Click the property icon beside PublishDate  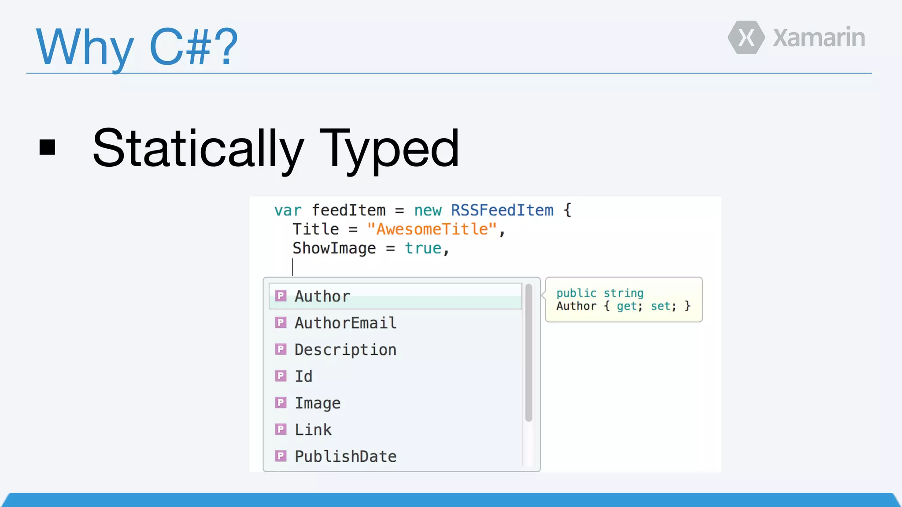point(281,456)
